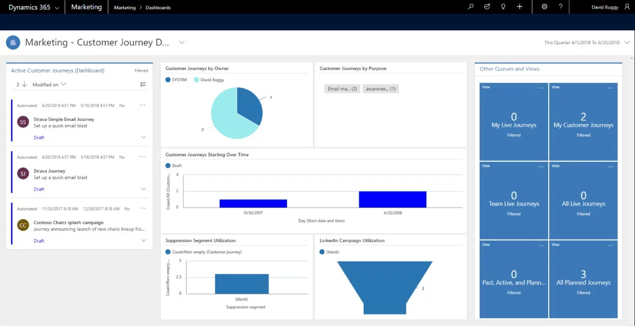The image size is (635, 326).
Task: Open ellipsis menu on My Customer Journeys tile
Action: click(x=611, y=88)
